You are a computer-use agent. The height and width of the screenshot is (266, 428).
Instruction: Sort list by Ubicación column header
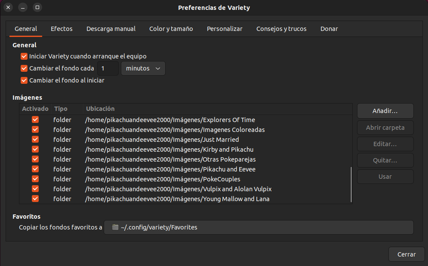(x=100, y=109)
